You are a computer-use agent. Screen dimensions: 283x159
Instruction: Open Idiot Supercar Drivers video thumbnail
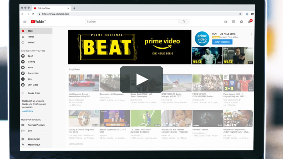click(x=84, y=83)
